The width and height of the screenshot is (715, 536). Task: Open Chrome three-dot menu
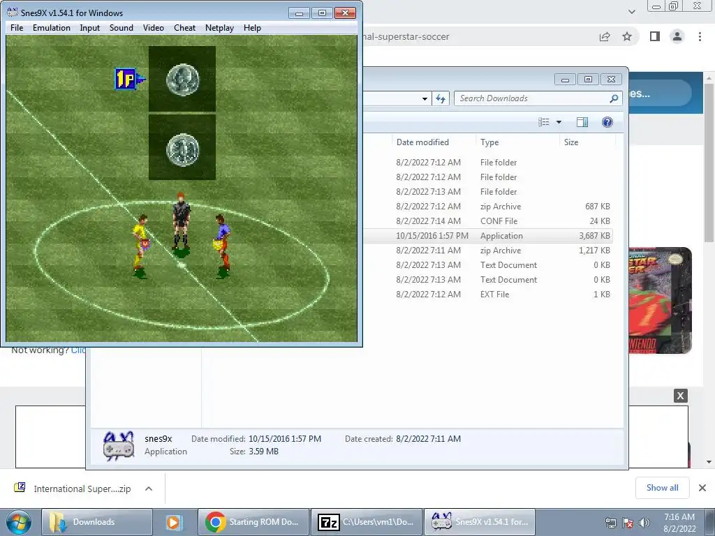pyautogui.click(x=700, y=36)
